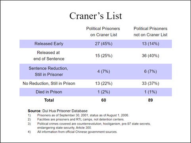Select the Died in Prison row label
The height and width of the screenshot is (143, 191).
coord(49,92)
